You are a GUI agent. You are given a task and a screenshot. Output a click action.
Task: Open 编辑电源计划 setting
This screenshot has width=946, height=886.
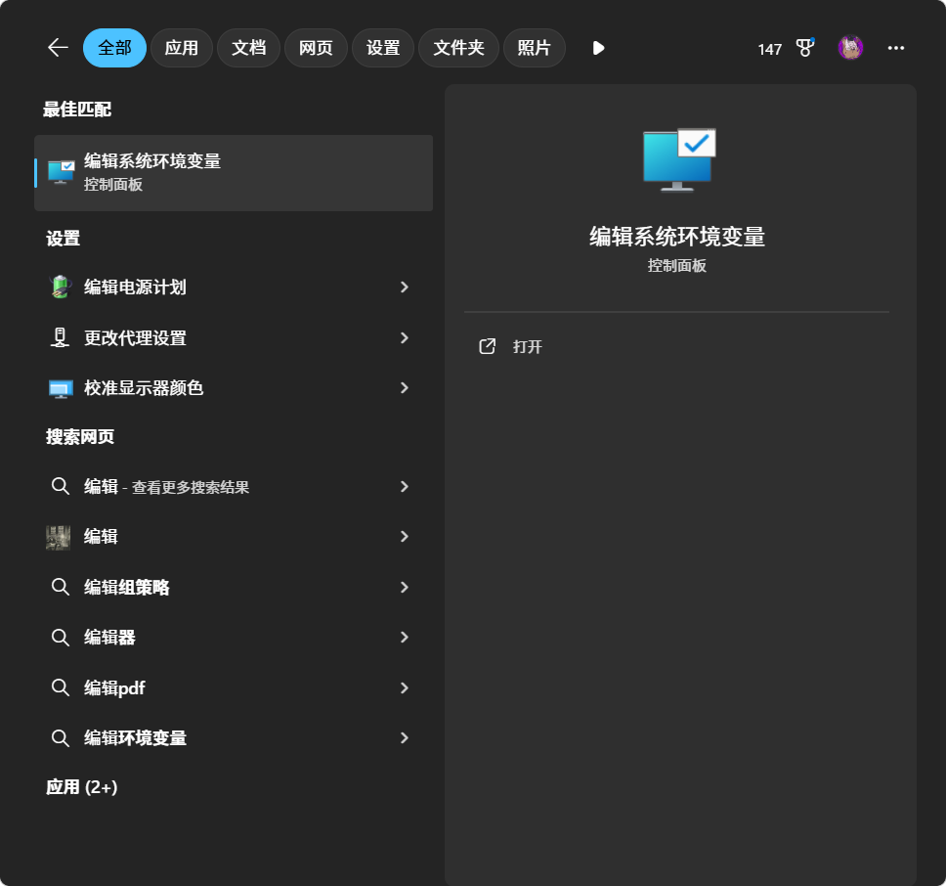click(x=234, y=287)
